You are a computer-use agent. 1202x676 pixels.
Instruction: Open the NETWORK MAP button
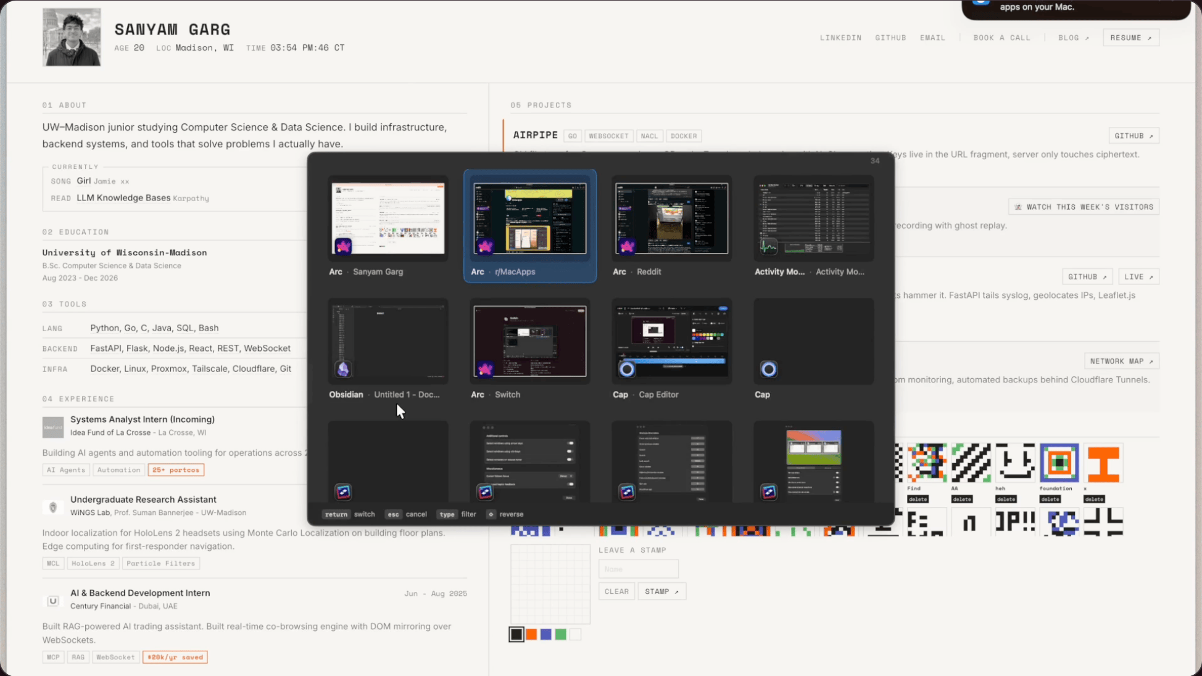pos(1121,361)
